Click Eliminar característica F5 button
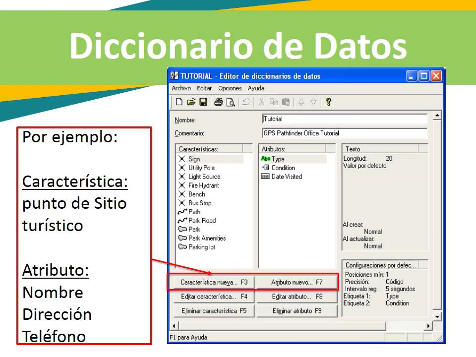476x357 pixels. point(214,311)
